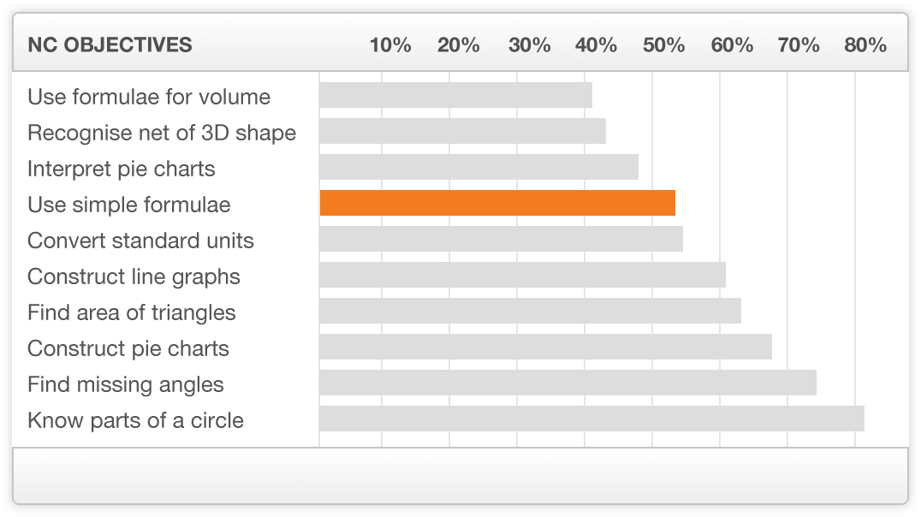
Task: Select the 'Use simple formulae' text label
Action: coord(129,205)
